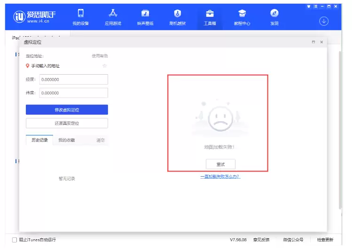The image size is (352, 250).
Task: Click 暂无记录 empty history text
Action: (x=67, y=179)
